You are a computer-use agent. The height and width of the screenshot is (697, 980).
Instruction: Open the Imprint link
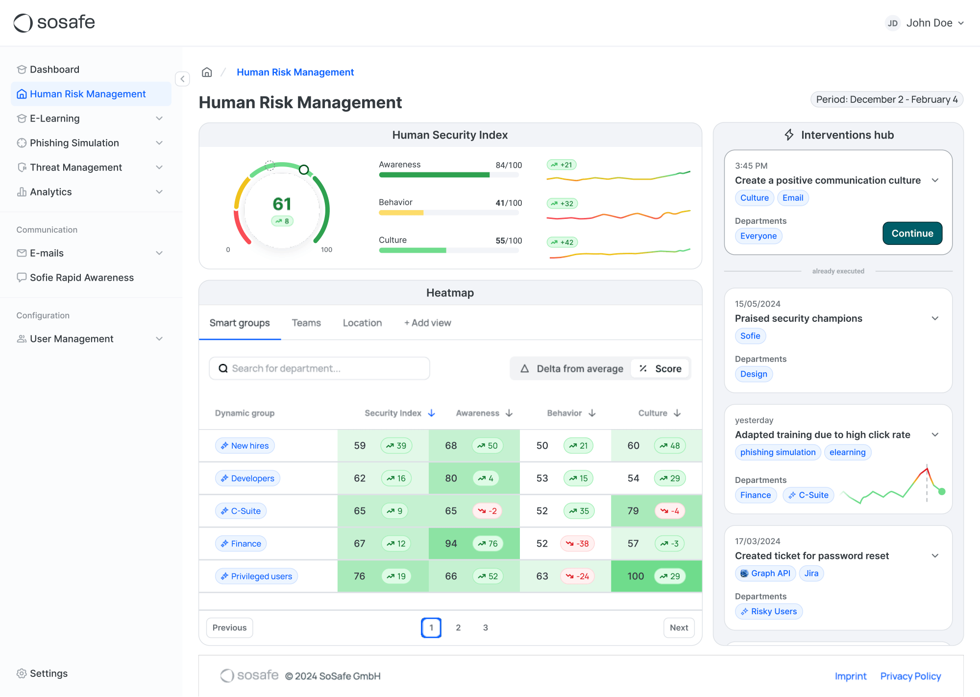[851, 676]
